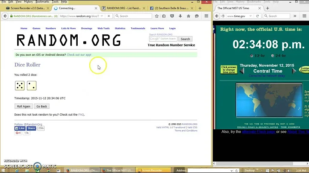
Task: Expand the taskbar Address dropdown
Action: coord(232,170)
